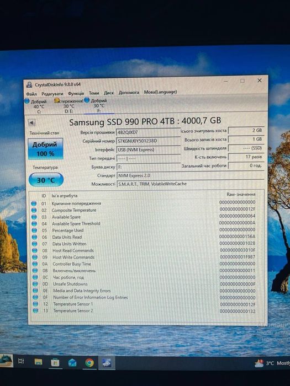Click raw value 0000000003010F
The width and height of the screenshot is (290, 386).
pyautogui.click(x=238, y=250)
